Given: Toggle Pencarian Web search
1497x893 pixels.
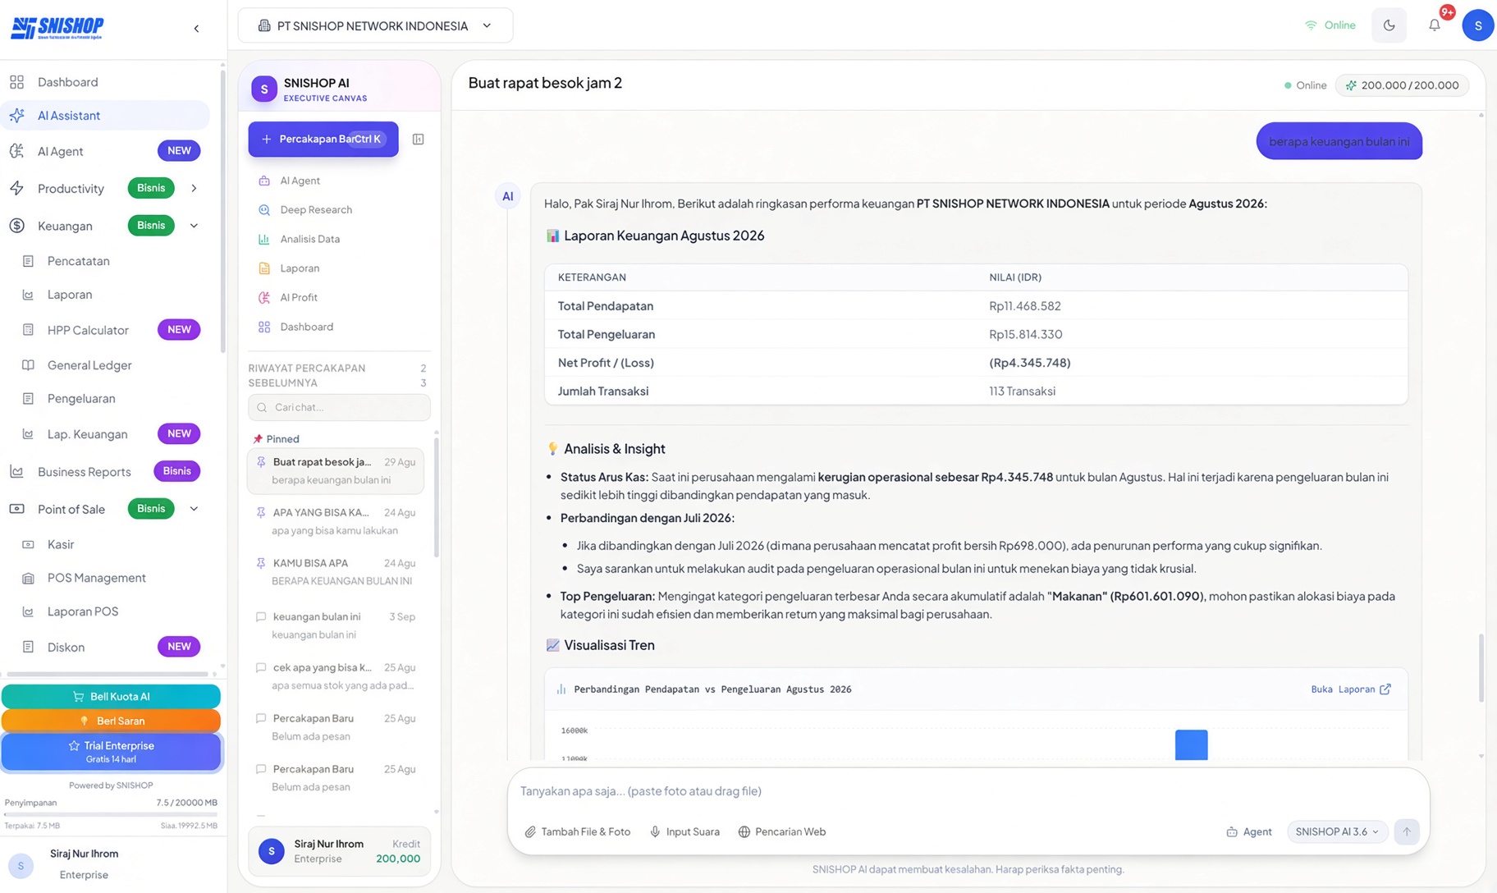Looking at the screenshot, I should point(781,831).
